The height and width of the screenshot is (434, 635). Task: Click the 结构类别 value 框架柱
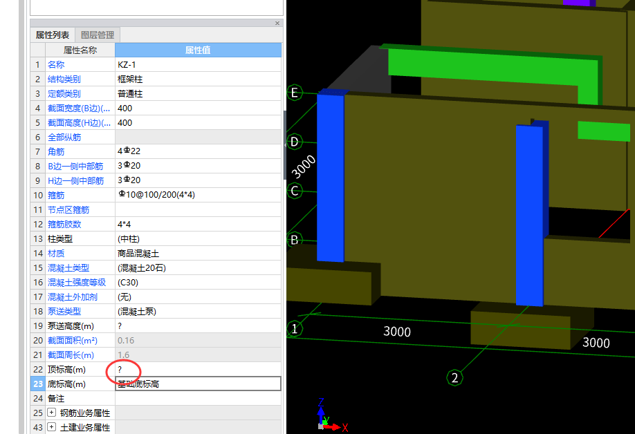[x=198, y=79]
